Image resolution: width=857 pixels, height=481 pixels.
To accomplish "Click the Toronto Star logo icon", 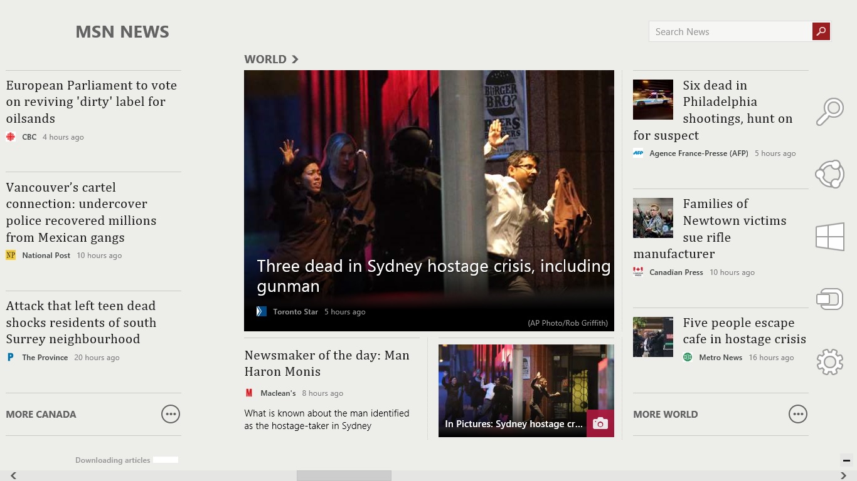I will (x=262, y=311).
